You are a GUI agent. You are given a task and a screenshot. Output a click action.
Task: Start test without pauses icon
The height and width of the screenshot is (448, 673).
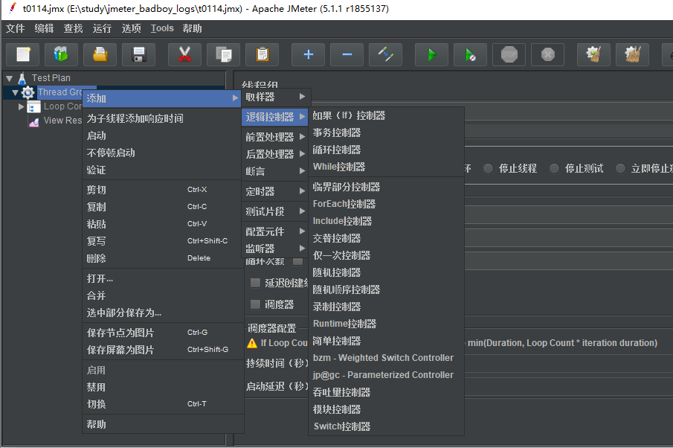coord(470,54)
